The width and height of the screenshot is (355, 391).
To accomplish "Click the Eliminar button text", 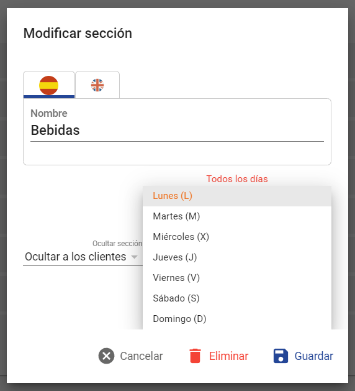I will [x=229, y=356].
